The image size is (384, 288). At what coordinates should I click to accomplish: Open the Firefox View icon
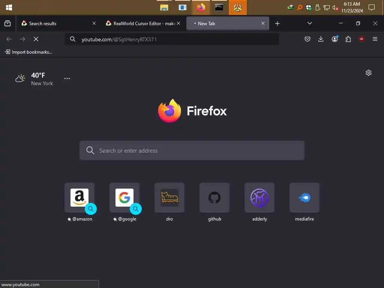coord(7,24)
